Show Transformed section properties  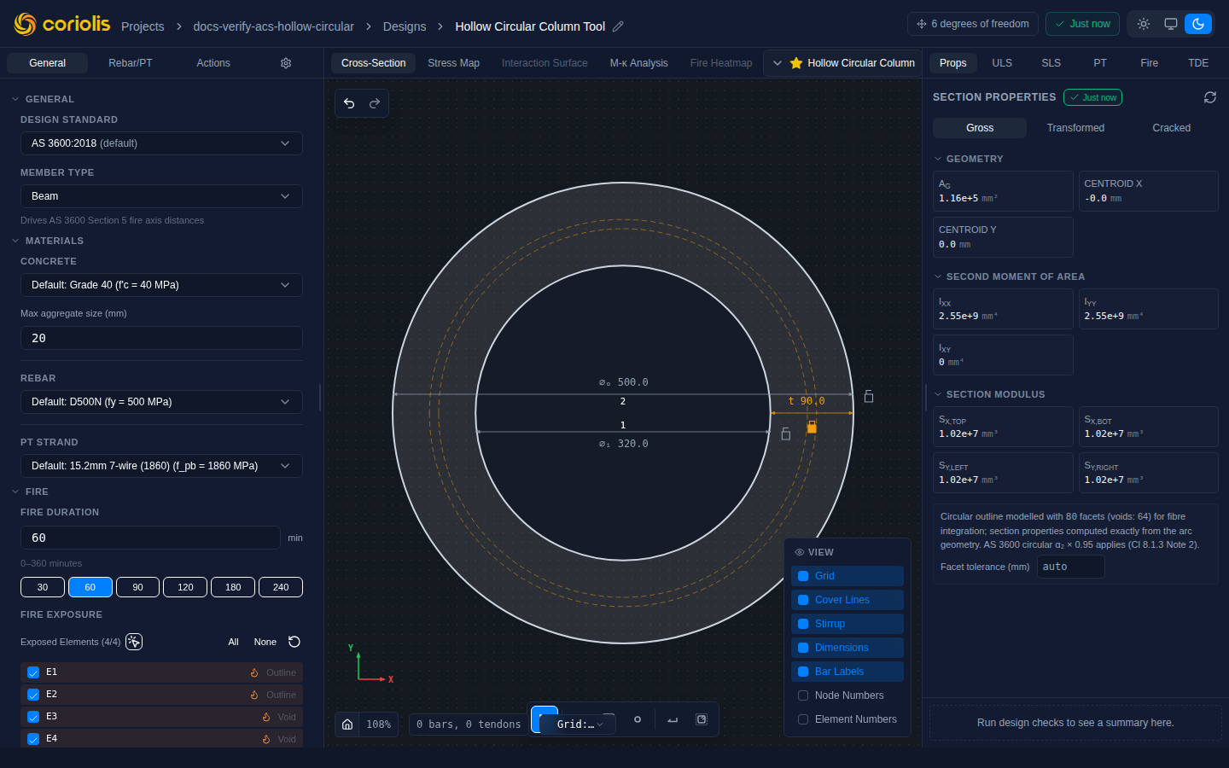tap(1075, 128)
